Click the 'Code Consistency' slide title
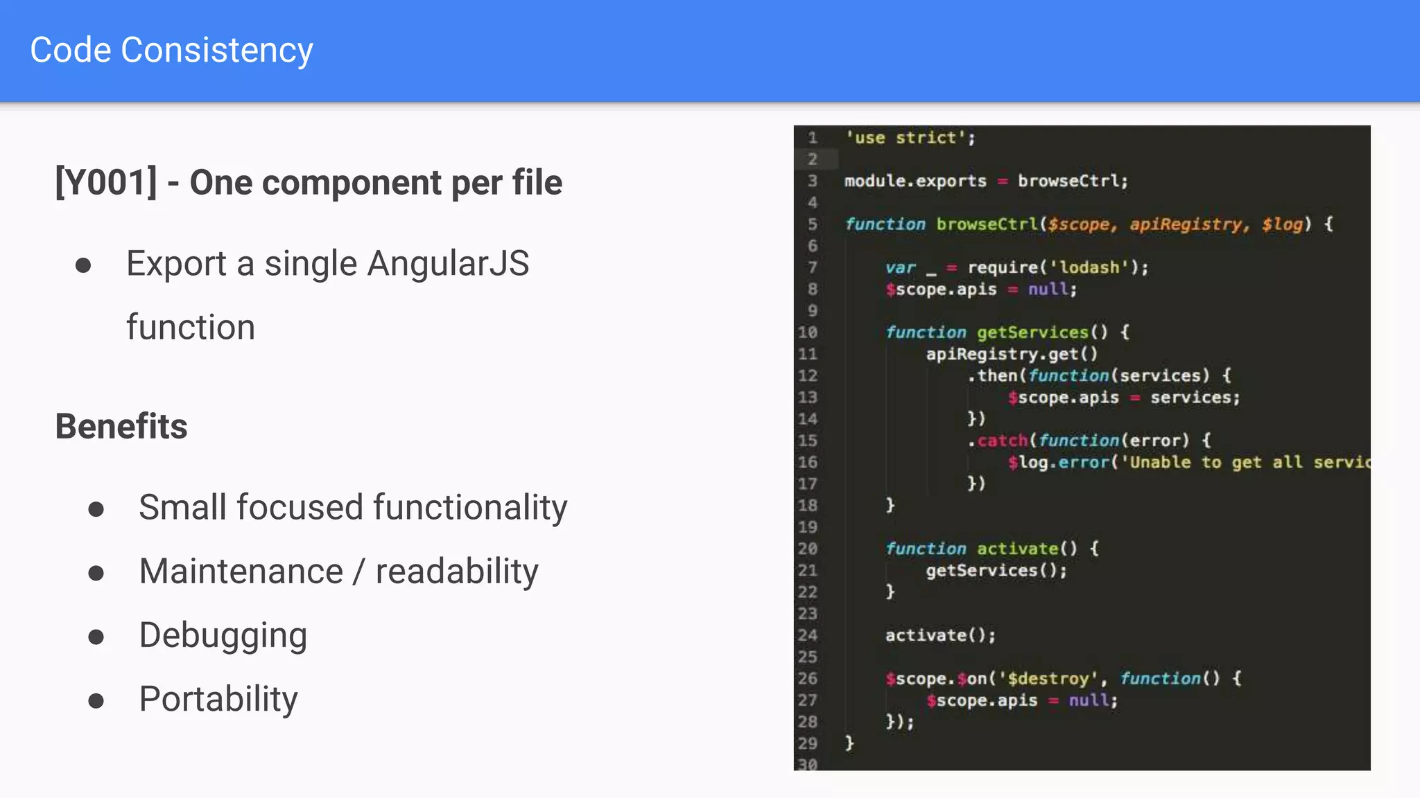The height and width of the screenshot is (798, 1420). 171,51
